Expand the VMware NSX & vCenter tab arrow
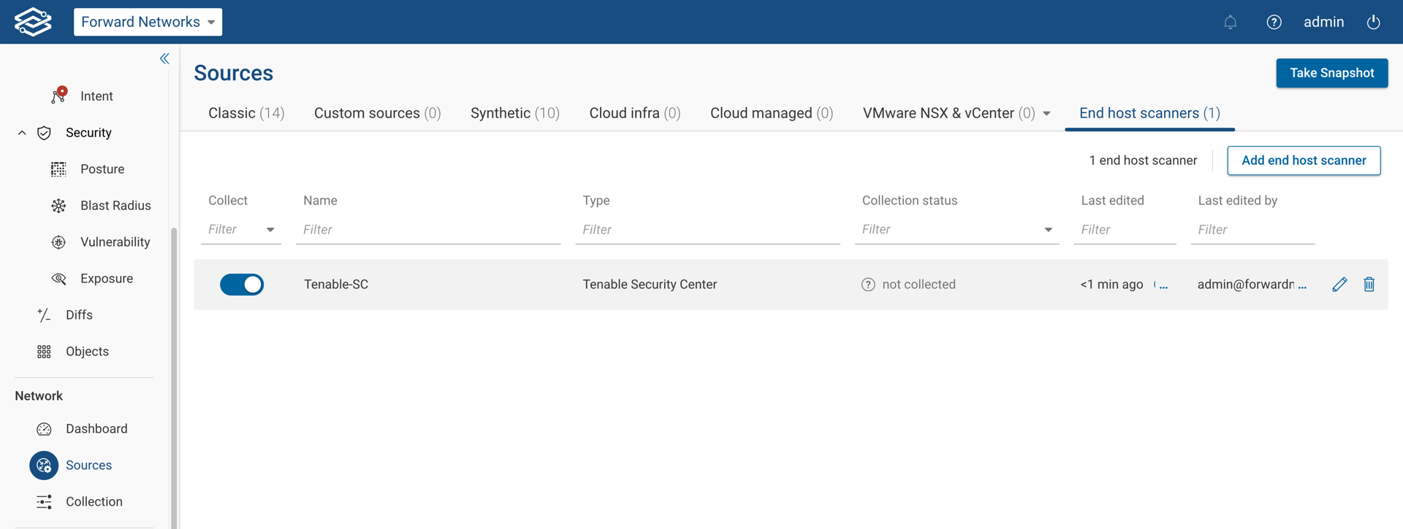This screenshot has width=1403, height=529. click(x=1046, y=114)
